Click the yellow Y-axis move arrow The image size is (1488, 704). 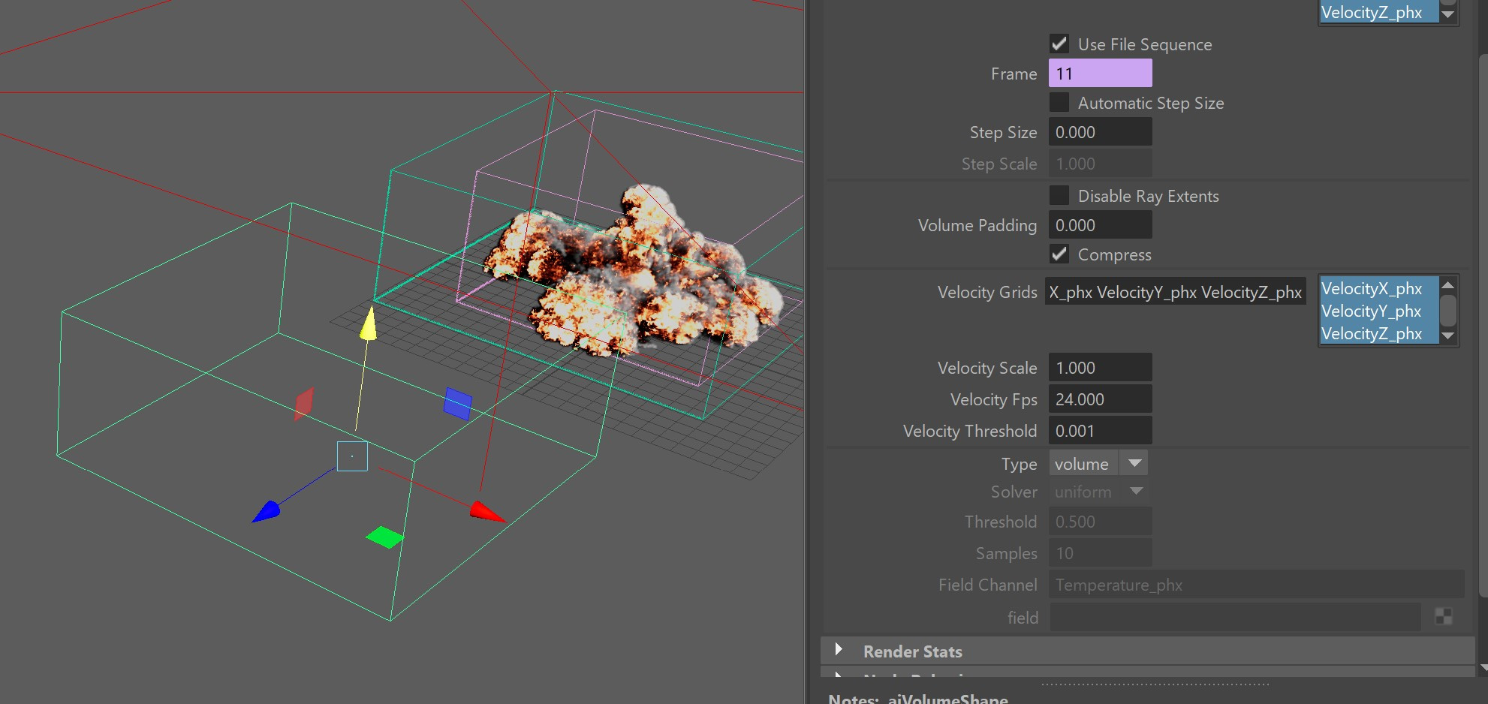[368, 323]
